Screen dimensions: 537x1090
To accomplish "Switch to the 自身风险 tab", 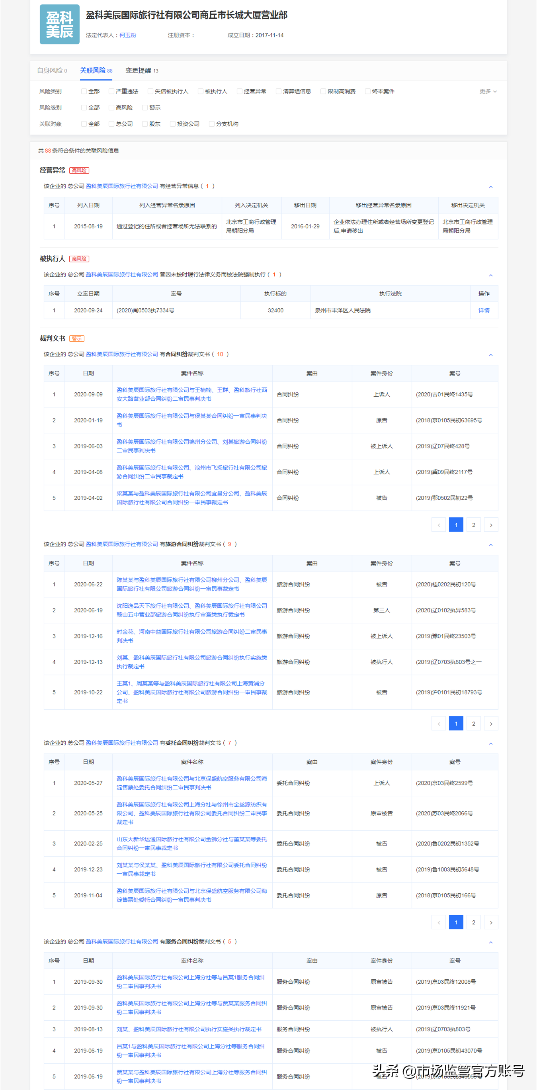I will tap(52, 70).
